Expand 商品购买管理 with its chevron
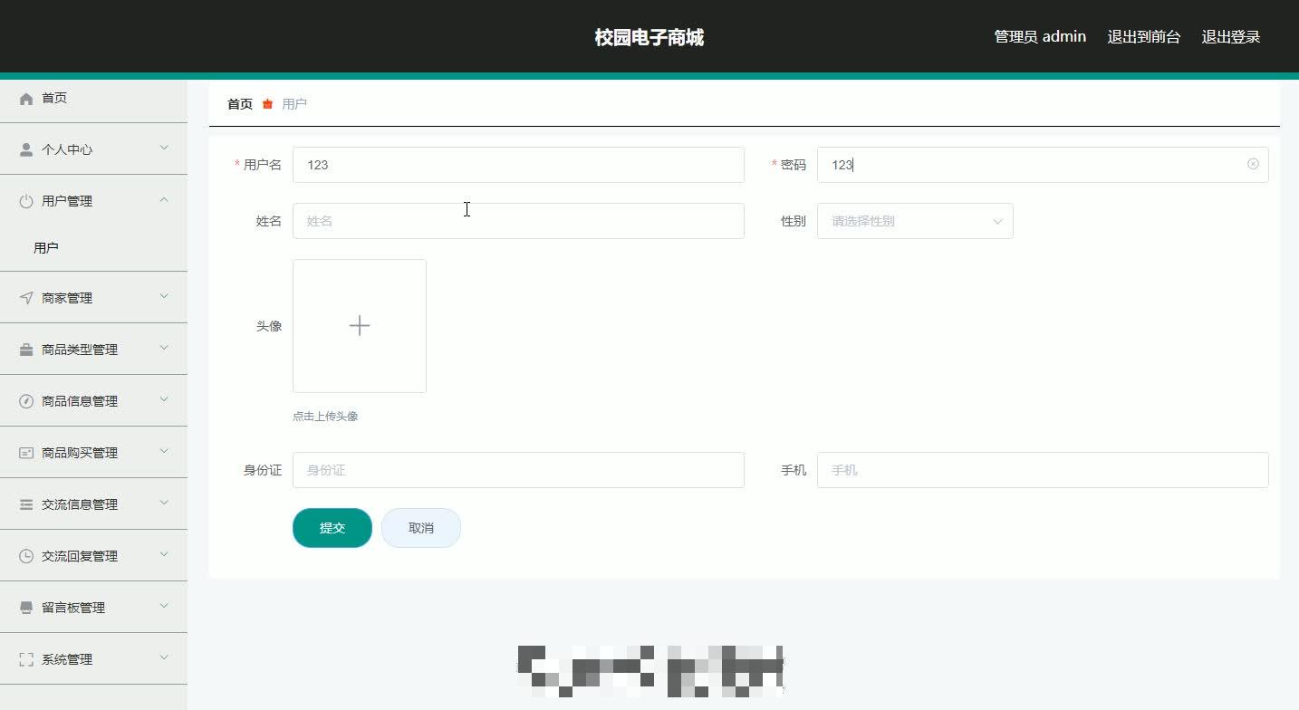The width and height of the screenshot is (1299, 710). [164, 450]
